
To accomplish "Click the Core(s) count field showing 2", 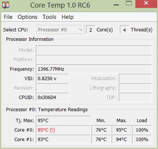I will [90, 30].
